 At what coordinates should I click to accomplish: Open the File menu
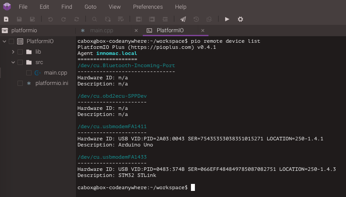coord(23,7)
